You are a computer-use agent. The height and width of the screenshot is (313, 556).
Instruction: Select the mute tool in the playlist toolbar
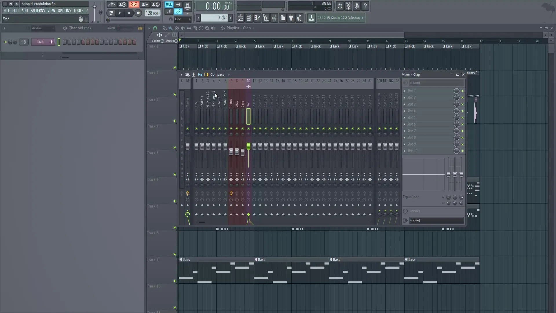tap(183, 28)
